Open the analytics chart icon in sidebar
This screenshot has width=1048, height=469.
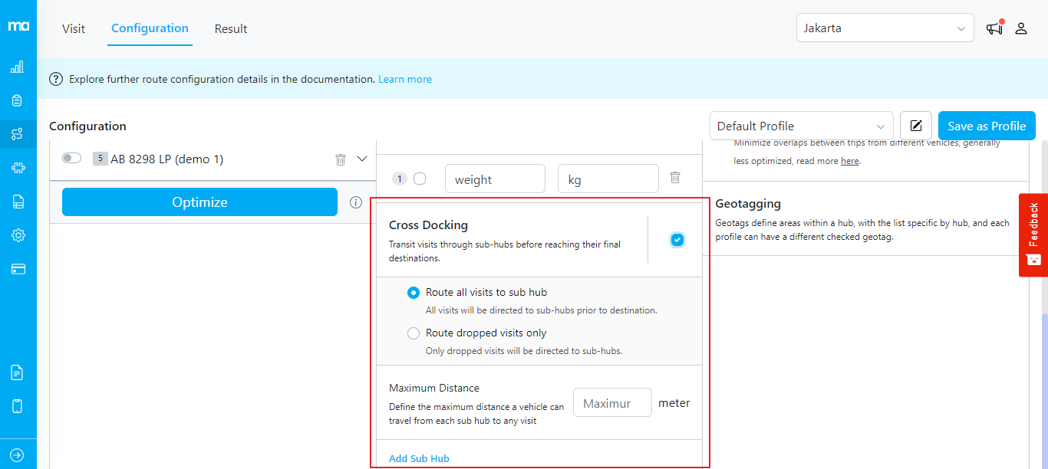pos(17,67)
